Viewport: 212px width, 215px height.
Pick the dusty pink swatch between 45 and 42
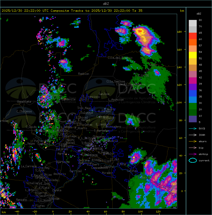pos(193,74)
